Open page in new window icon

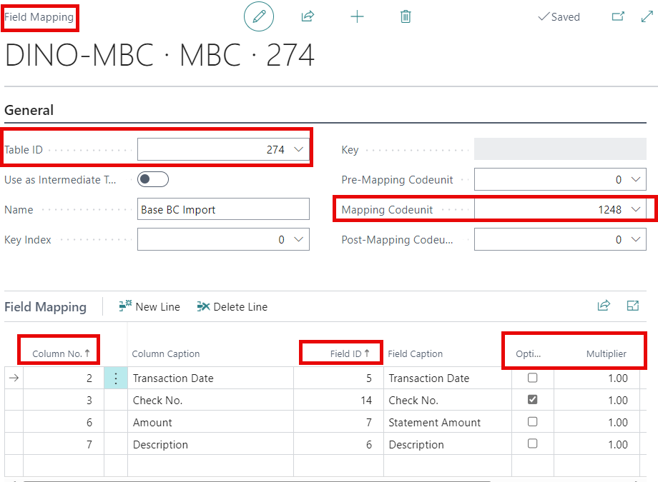618,14
